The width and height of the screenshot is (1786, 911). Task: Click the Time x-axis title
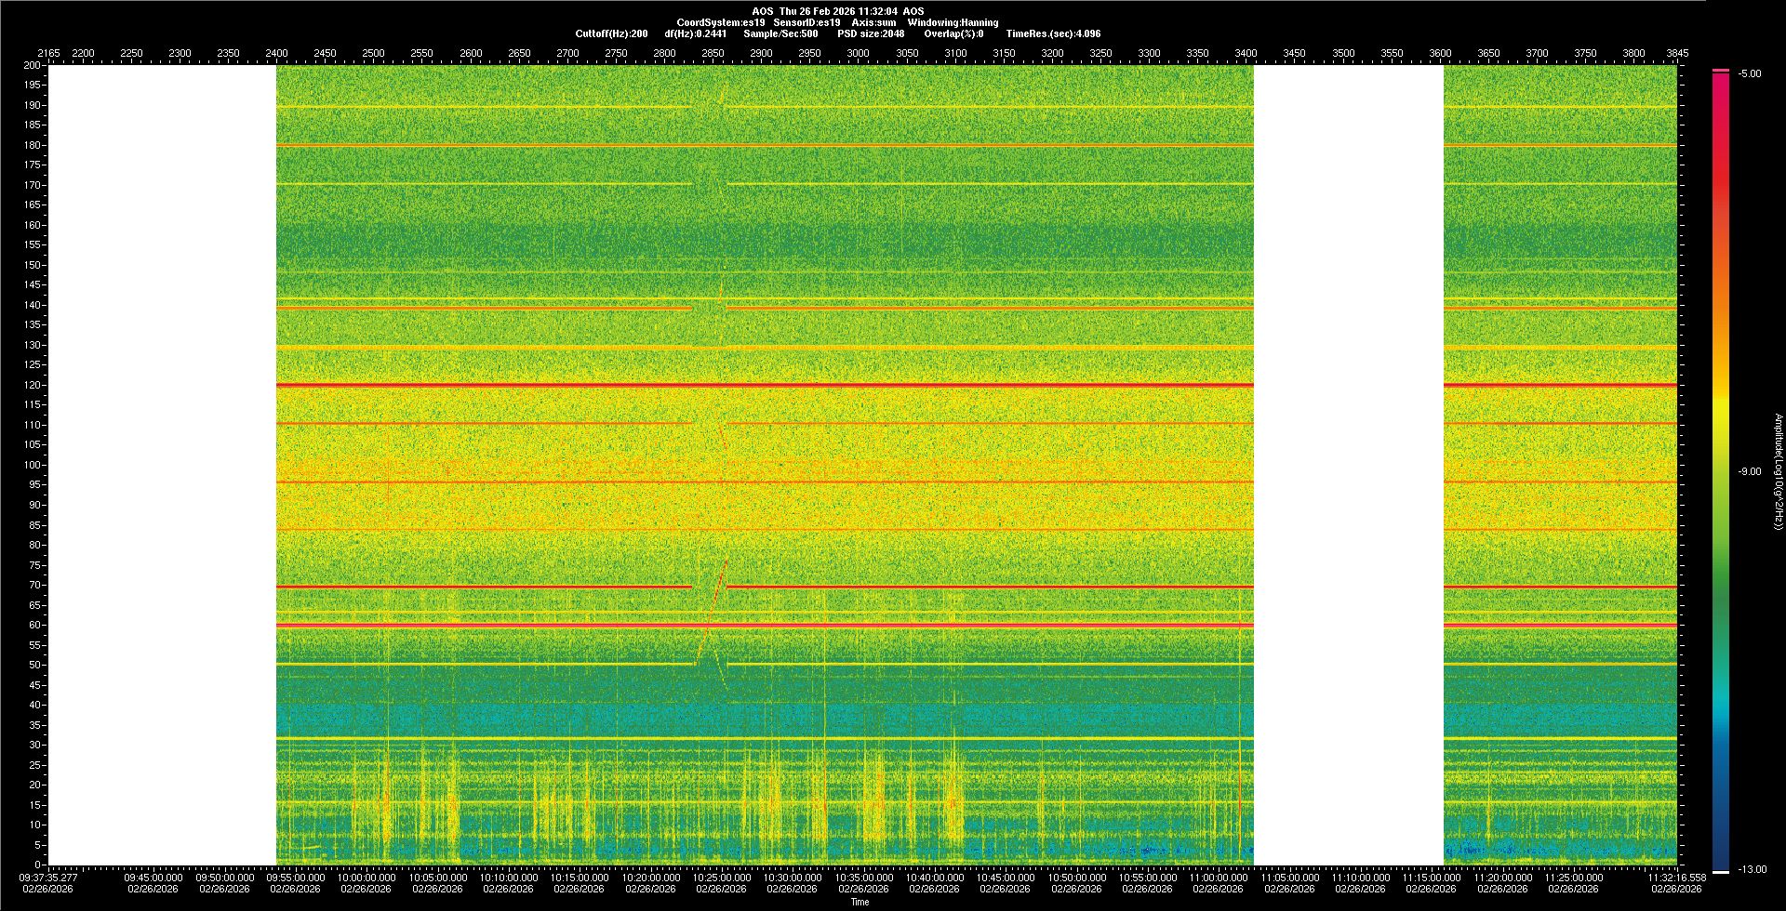tap(860, 902)
